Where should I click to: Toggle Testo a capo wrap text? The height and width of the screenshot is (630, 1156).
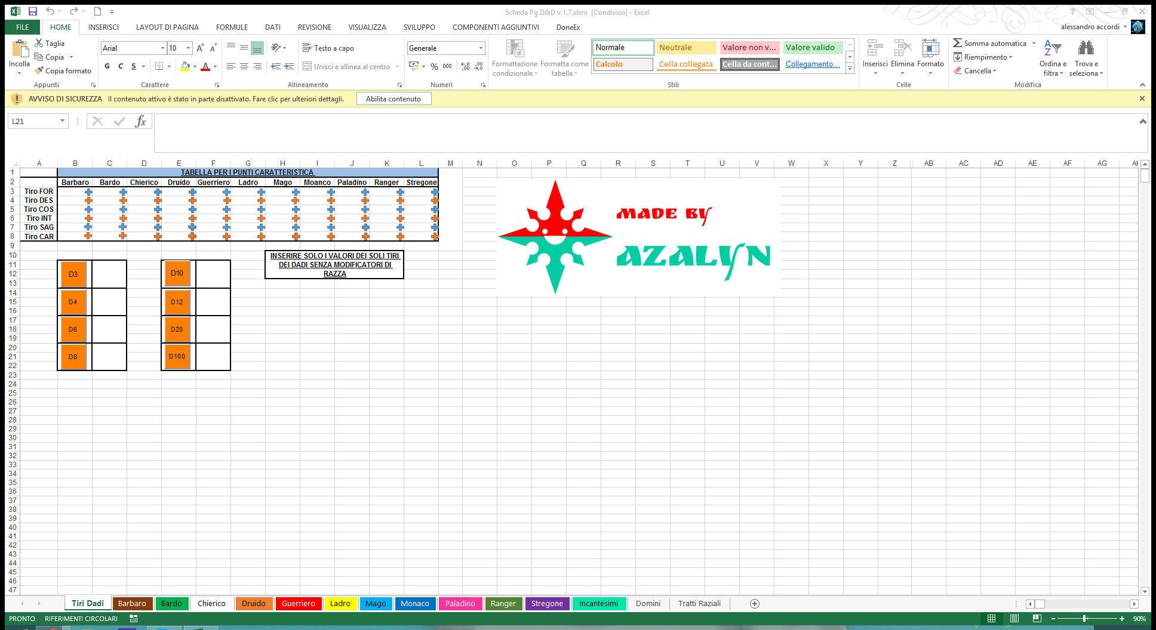(328, 48)
